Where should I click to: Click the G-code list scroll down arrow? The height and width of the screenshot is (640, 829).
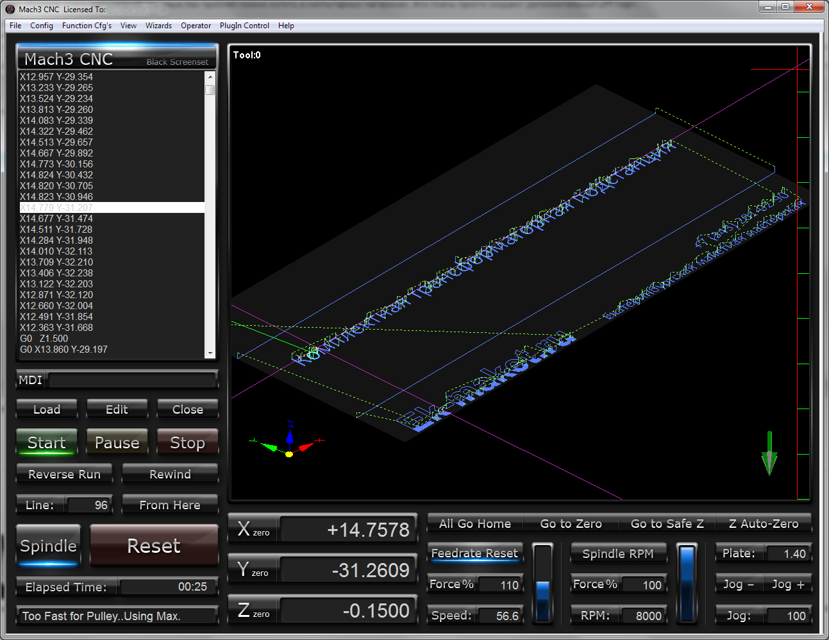210,353
